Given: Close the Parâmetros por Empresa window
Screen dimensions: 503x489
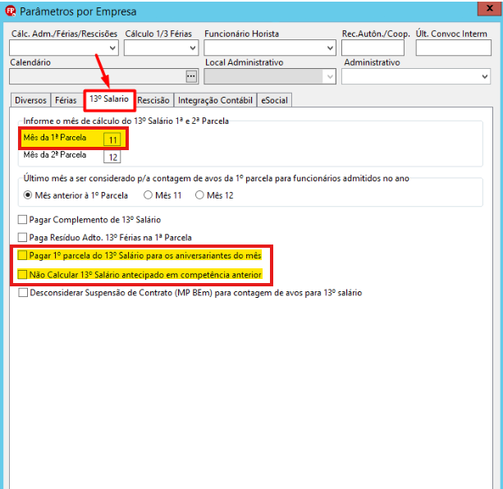Looking at the screenshot, I should click(x=489, y=8).
